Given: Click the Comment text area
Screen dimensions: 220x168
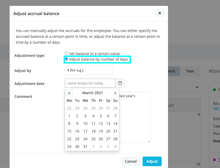Looking at the screenshot, I should pos(135,117).
